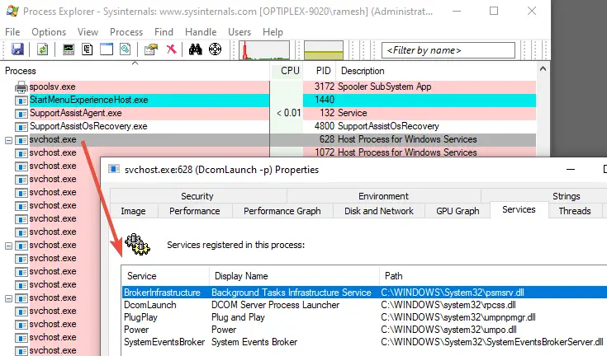
Task: Open the Help menu
Action: point(273,32)
